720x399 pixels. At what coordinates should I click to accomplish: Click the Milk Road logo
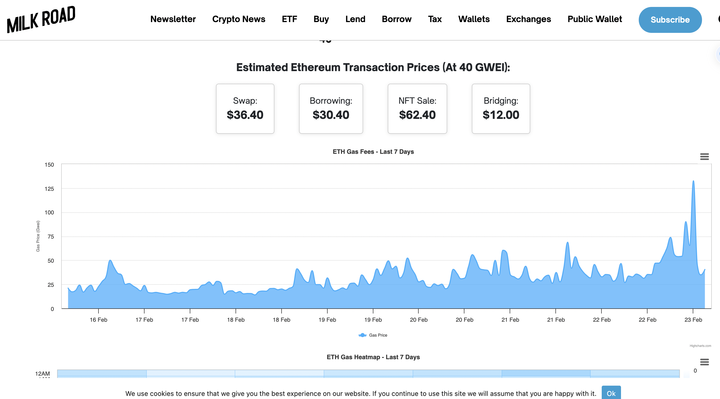[41, 19]
